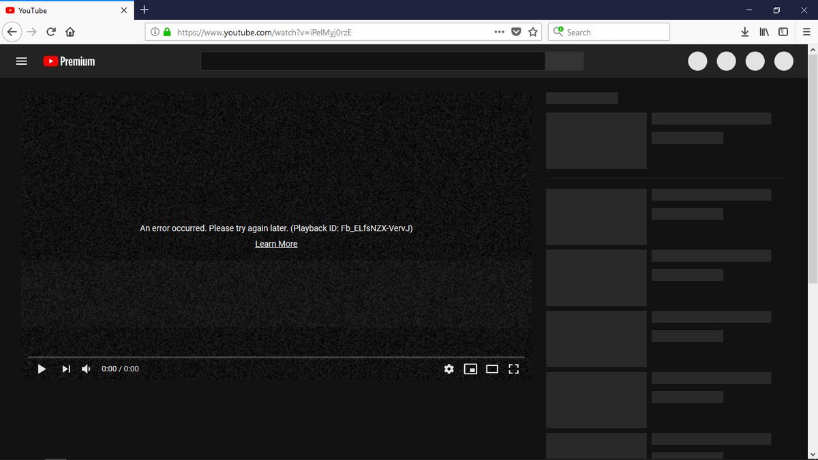Toggle the browser sidebar
The image size is (818, 460).
pyautogui.click(x=783, y=32)
